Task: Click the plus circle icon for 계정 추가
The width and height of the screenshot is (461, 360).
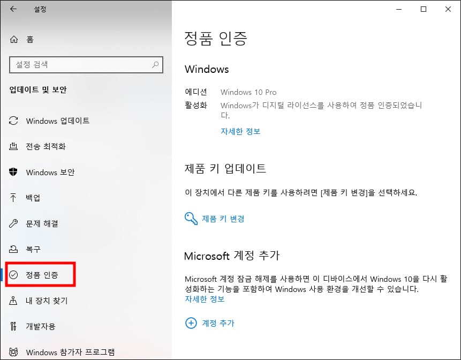Action: [191, 323]
